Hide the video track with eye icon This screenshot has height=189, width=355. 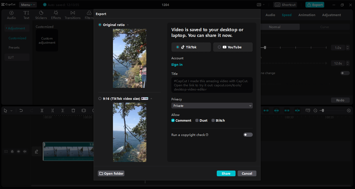coord(19,151)
